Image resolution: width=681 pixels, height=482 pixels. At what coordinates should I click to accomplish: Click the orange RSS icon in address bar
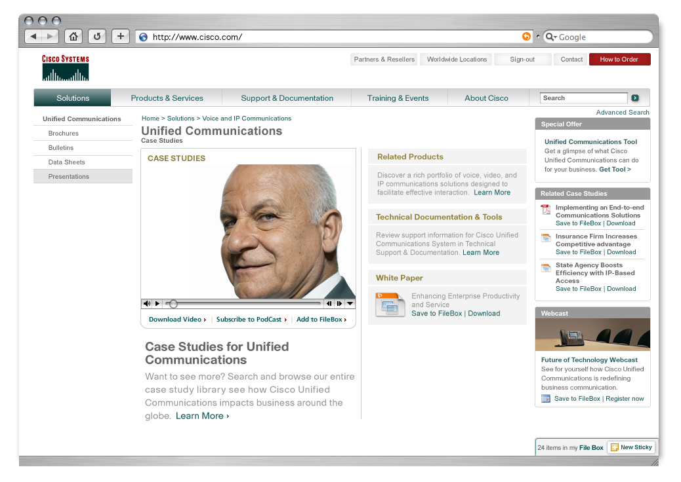(x=526, y=37)
